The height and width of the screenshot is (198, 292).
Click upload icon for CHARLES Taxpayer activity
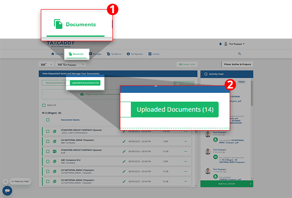click(216, 177)
